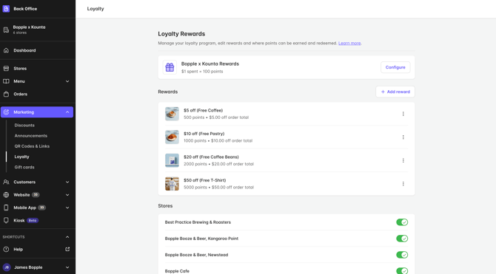Image resolution: width=496 pixels, height=274 pixels.
Task: Select '$50 off (Free T-Shirt)' reward title
Action: 205,180
